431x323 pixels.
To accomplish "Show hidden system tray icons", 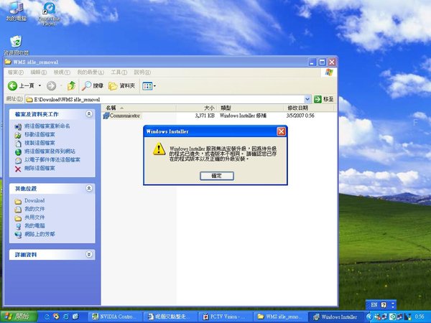I will tap(369, 317).
